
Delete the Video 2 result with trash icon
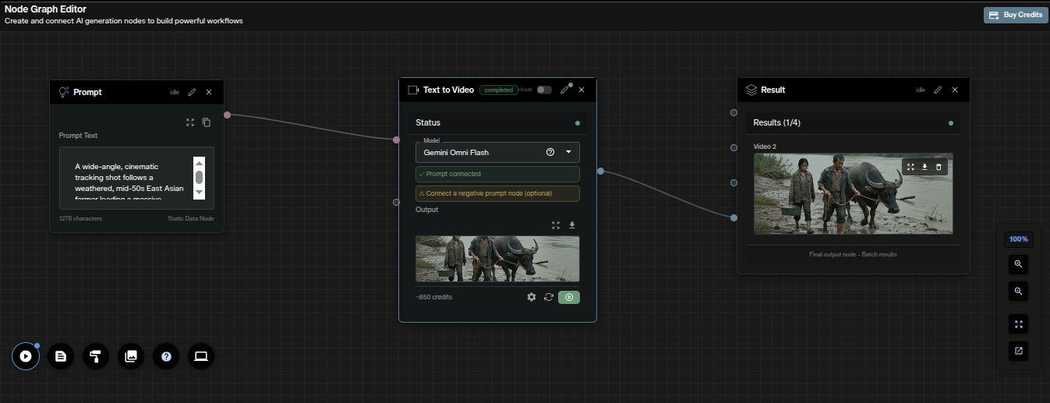coord(939,167)
